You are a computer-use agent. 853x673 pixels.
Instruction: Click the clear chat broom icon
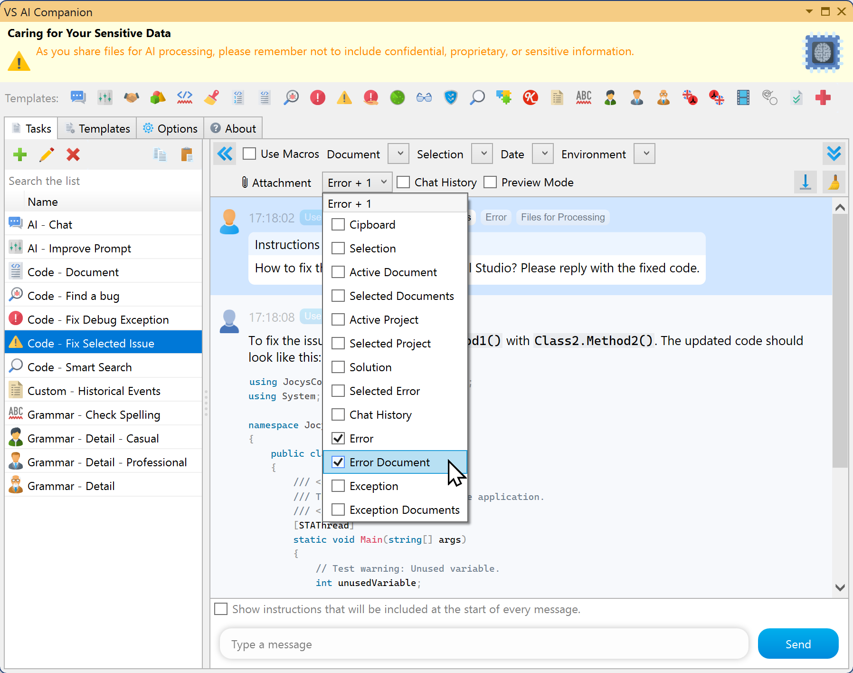834,182
